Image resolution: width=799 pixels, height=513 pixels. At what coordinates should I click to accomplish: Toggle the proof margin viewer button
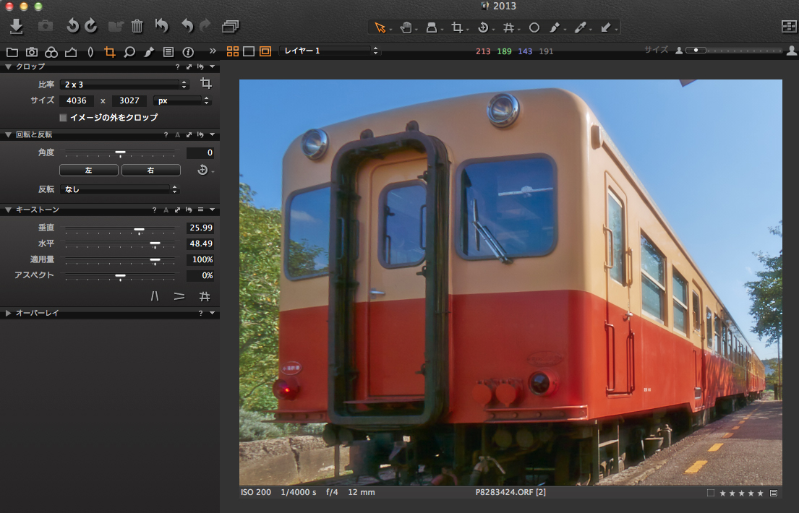pos(265,51)
